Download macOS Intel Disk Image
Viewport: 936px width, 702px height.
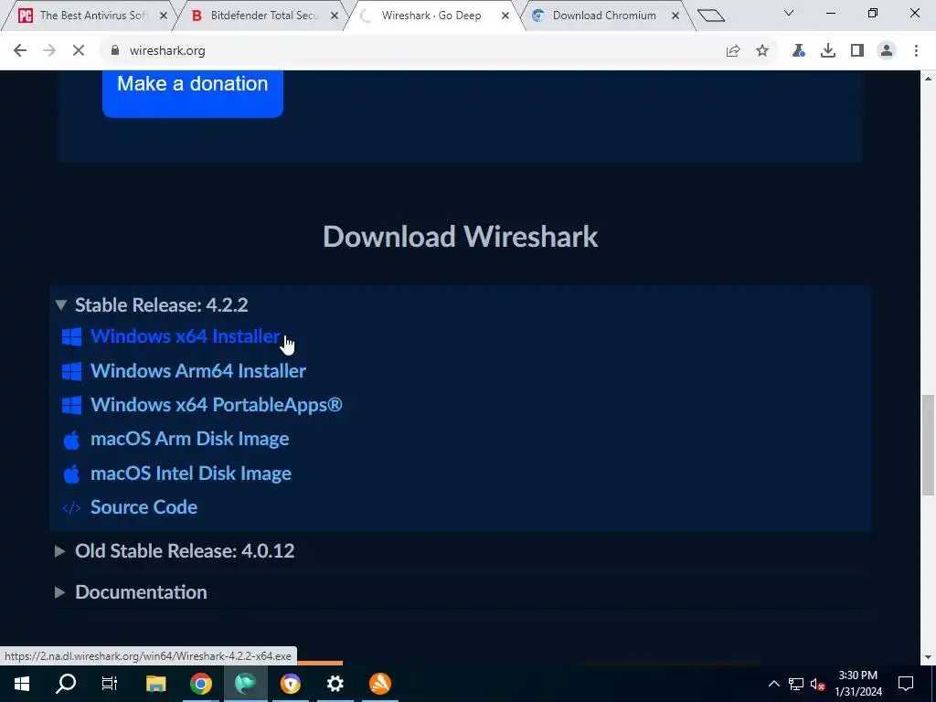click(x=191, y=473)
